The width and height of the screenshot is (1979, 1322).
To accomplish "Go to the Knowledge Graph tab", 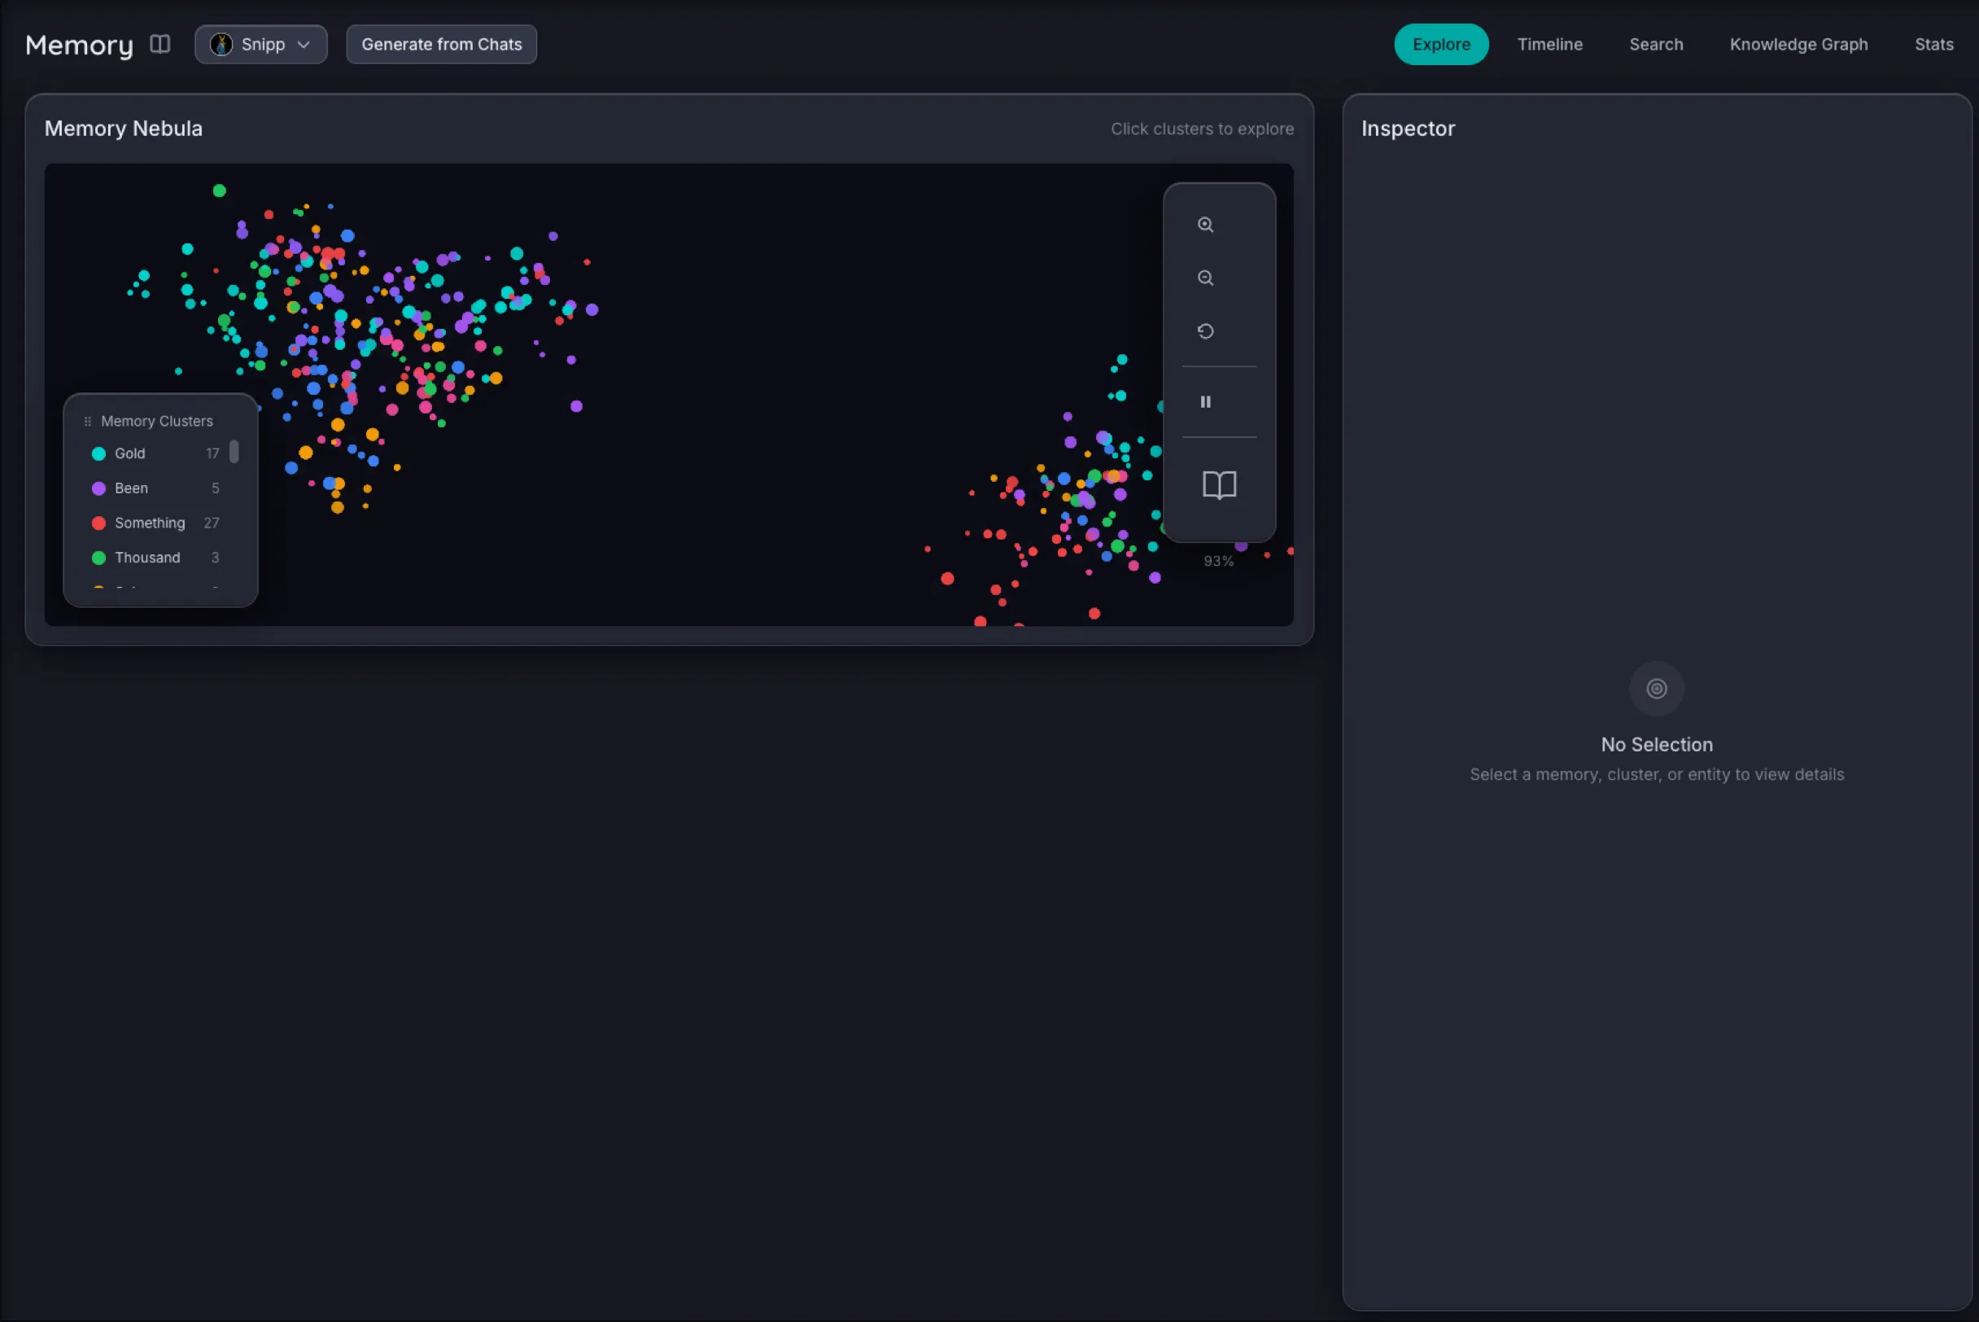I will [x=1798, y=44].
